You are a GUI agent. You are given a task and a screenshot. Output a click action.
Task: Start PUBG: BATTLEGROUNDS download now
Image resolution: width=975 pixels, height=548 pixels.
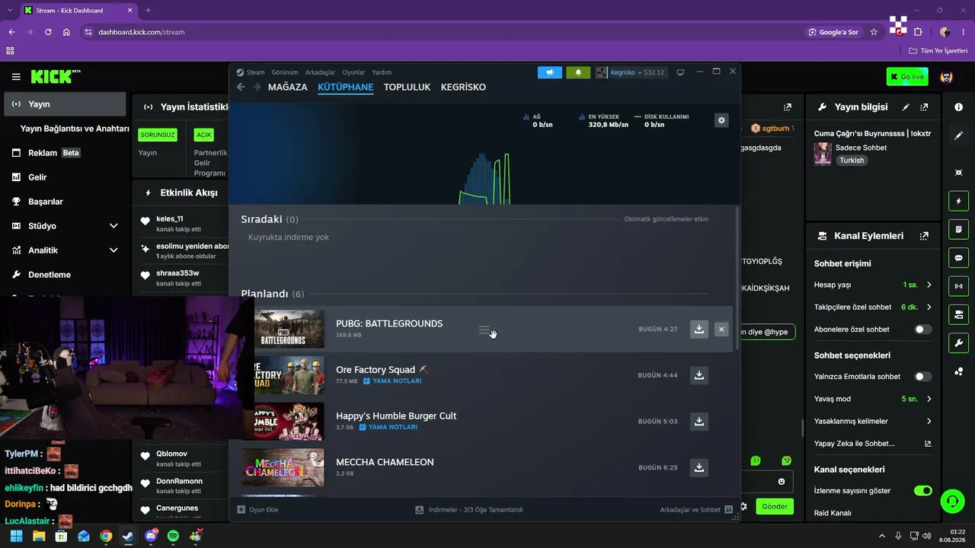(699, 329)
